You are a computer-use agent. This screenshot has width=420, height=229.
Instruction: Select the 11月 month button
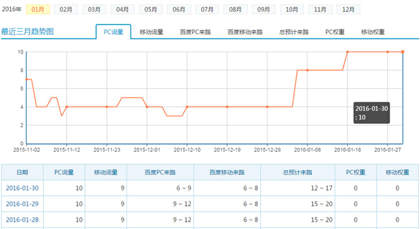click(320, 10)
